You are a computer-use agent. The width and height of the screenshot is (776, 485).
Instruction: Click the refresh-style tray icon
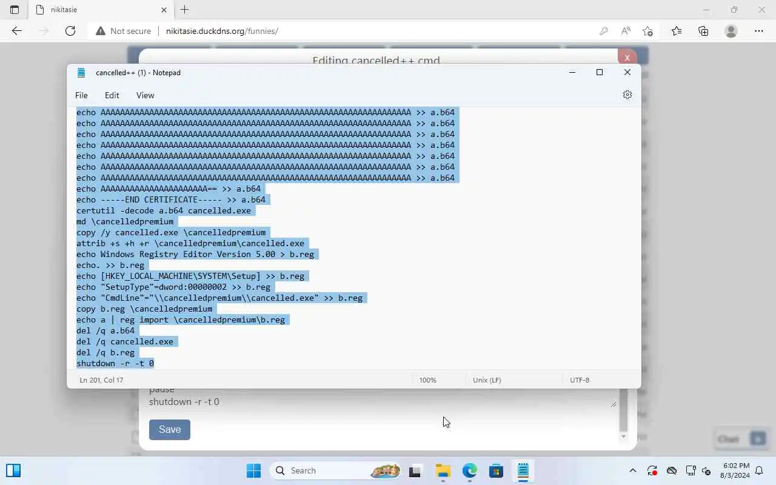point(652,470)
